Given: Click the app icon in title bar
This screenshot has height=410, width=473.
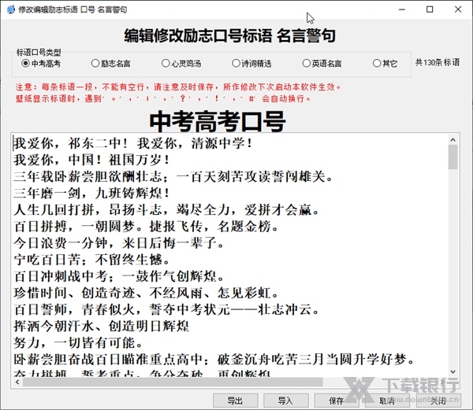Looking at the screenshot, I should (x=10, y=9).
